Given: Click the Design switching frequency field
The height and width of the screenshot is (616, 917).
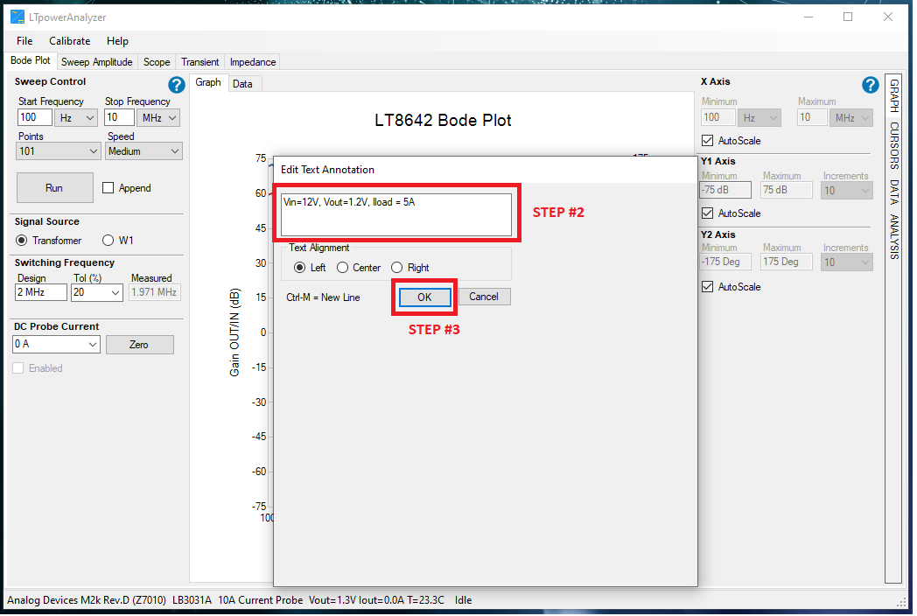Looking at the screenshot, I should click(x=41, y=292).
